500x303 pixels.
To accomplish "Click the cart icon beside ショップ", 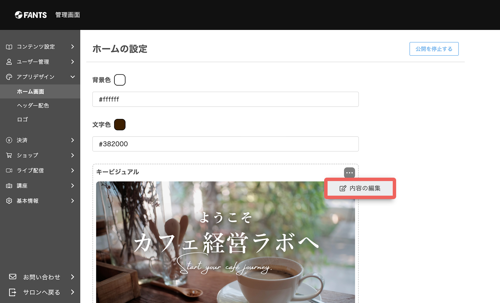I will tap(9, 155).
